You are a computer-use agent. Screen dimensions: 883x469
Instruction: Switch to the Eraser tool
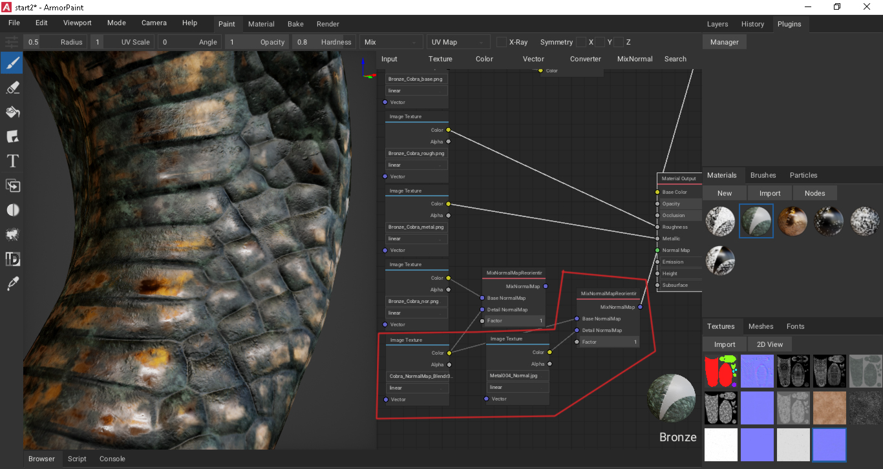(11, 87)
